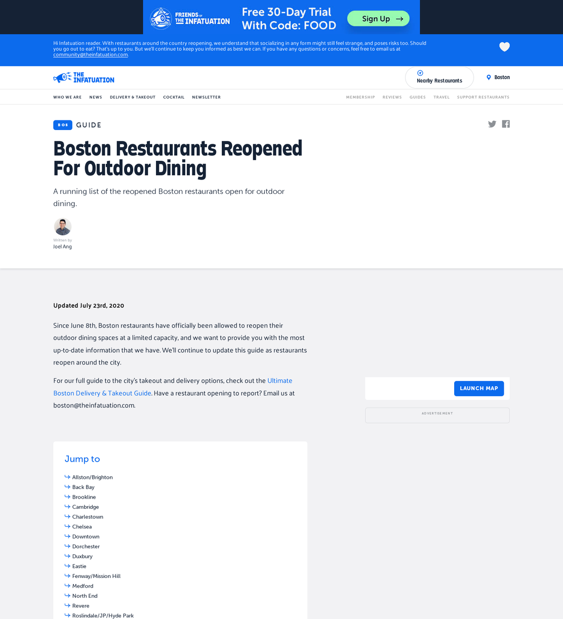Click Friends of The Infatuation ad logo

[x=190, y=18]
